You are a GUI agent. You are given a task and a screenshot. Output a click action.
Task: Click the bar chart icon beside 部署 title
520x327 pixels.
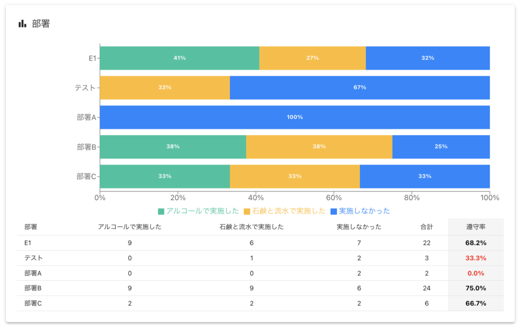tap(22, 23)
